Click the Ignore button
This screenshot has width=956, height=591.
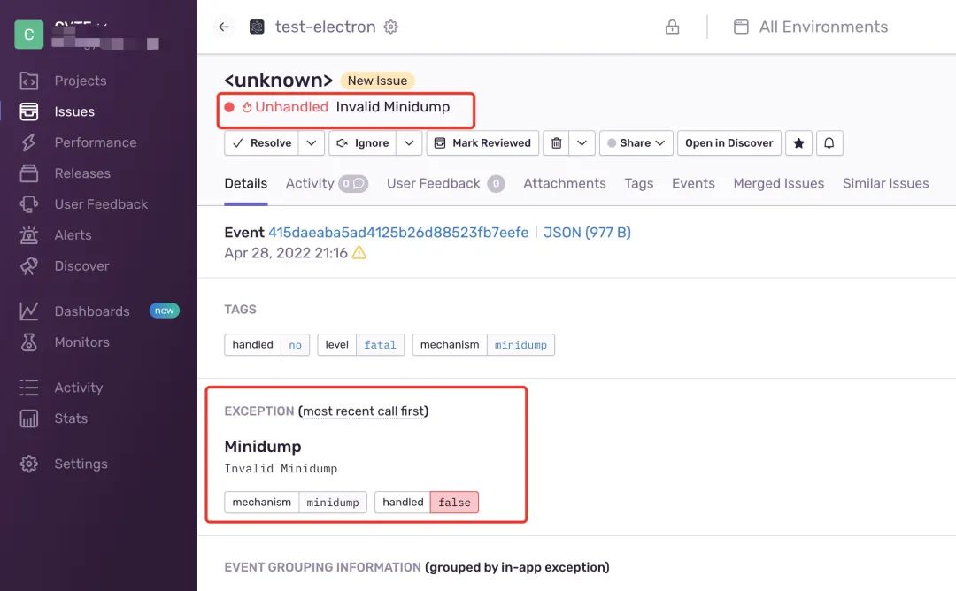pyautogui.click(x=363, y=143)
